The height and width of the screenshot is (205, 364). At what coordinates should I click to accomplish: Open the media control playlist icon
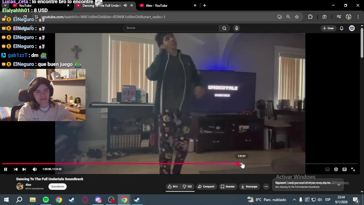coord(339,17)
